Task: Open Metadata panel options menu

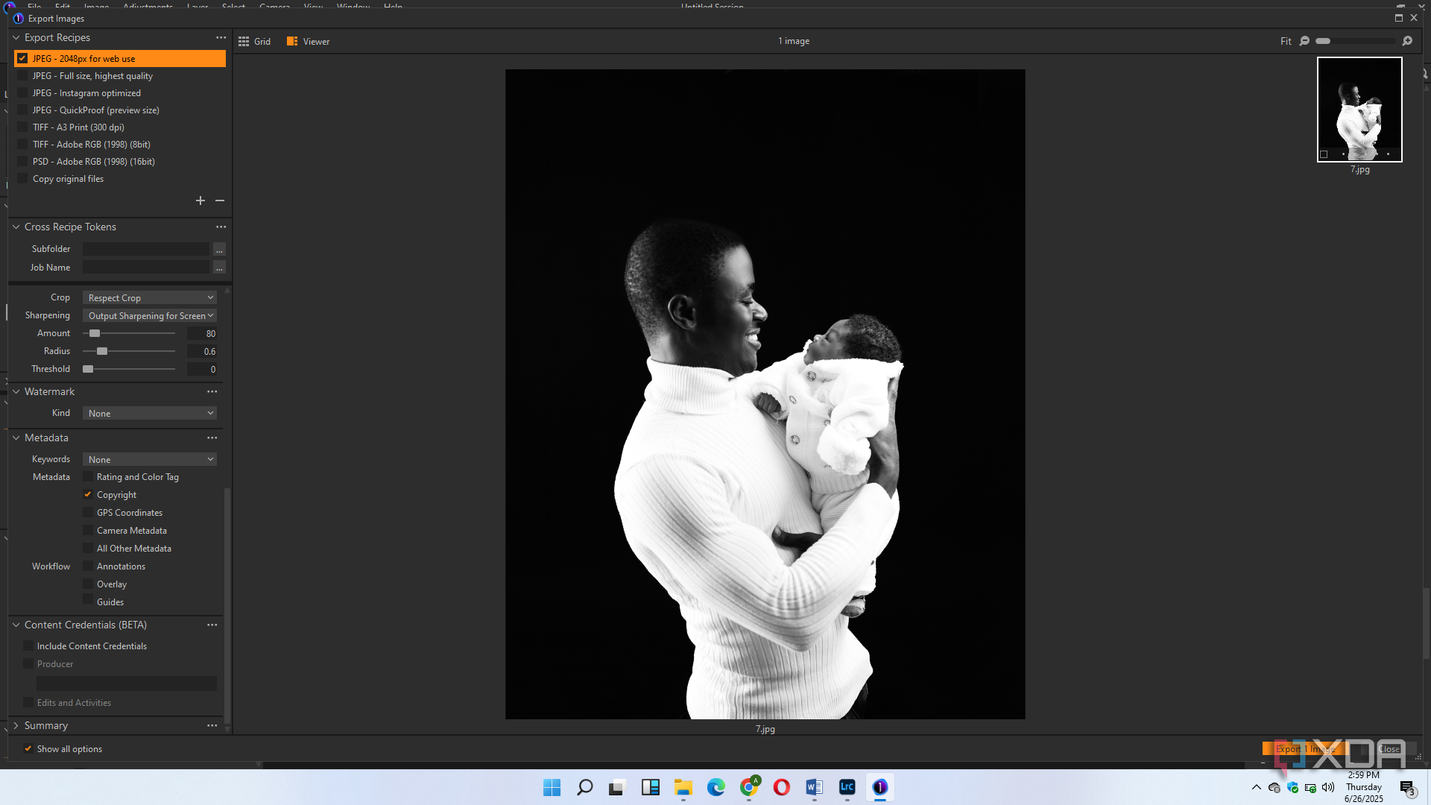Action: point(212,438)
